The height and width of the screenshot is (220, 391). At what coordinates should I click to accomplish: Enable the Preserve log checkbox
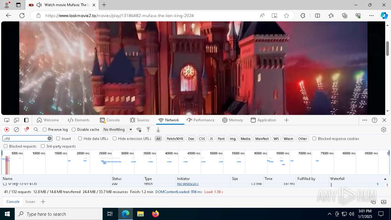(x=45, y=130)
